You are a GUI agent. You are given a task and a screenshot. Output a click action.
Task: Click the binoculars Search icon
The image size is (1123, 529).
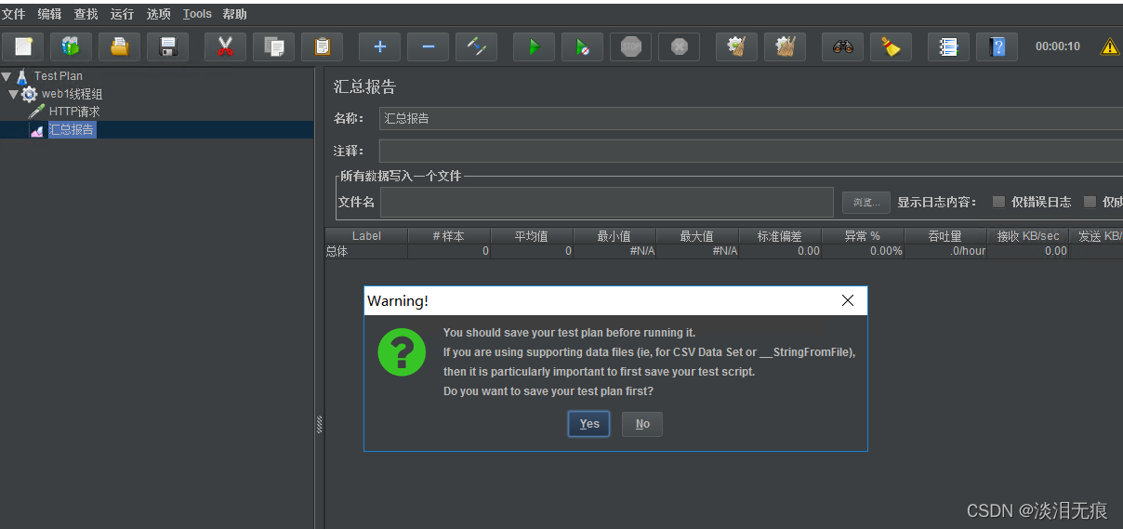(x=842, y=46)
